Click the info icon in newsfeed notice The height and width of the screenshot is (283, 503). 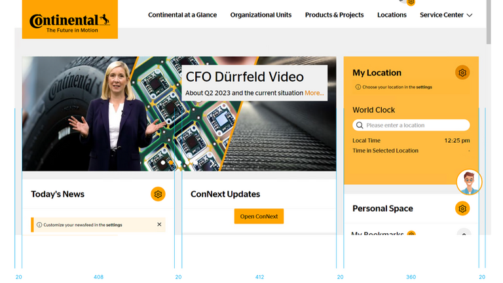click(x=39, y=225)
